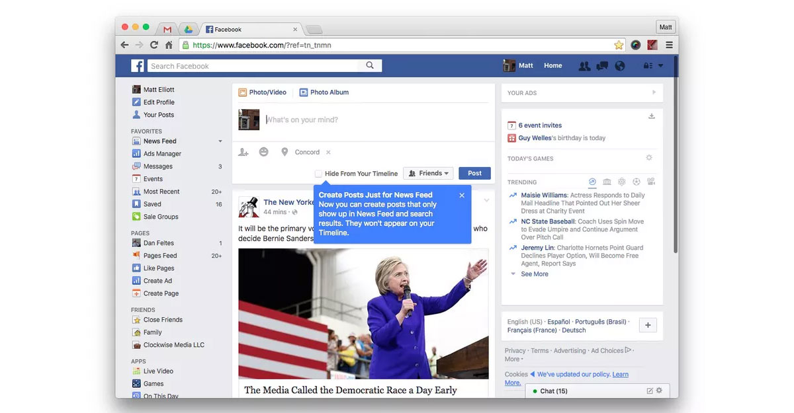The width and height of the screenshot is (794, 413).
Task: Open the Gmail pinned tab
Action: 167,29
